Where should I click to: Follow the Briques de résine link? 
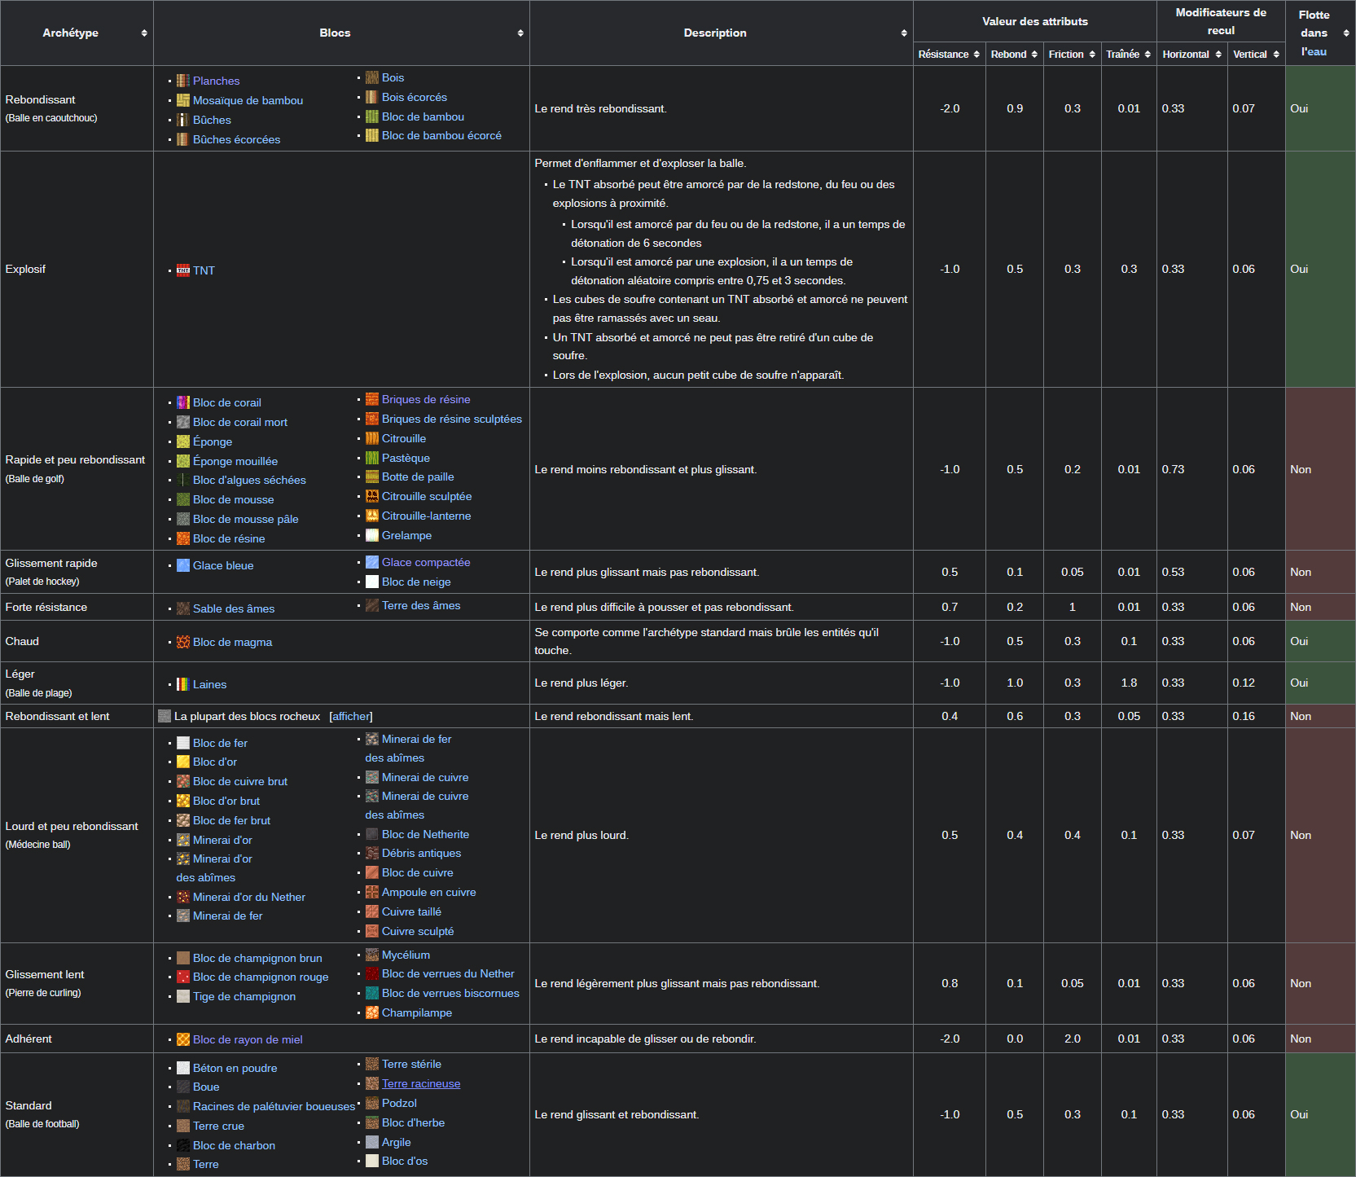click(426, 399)
